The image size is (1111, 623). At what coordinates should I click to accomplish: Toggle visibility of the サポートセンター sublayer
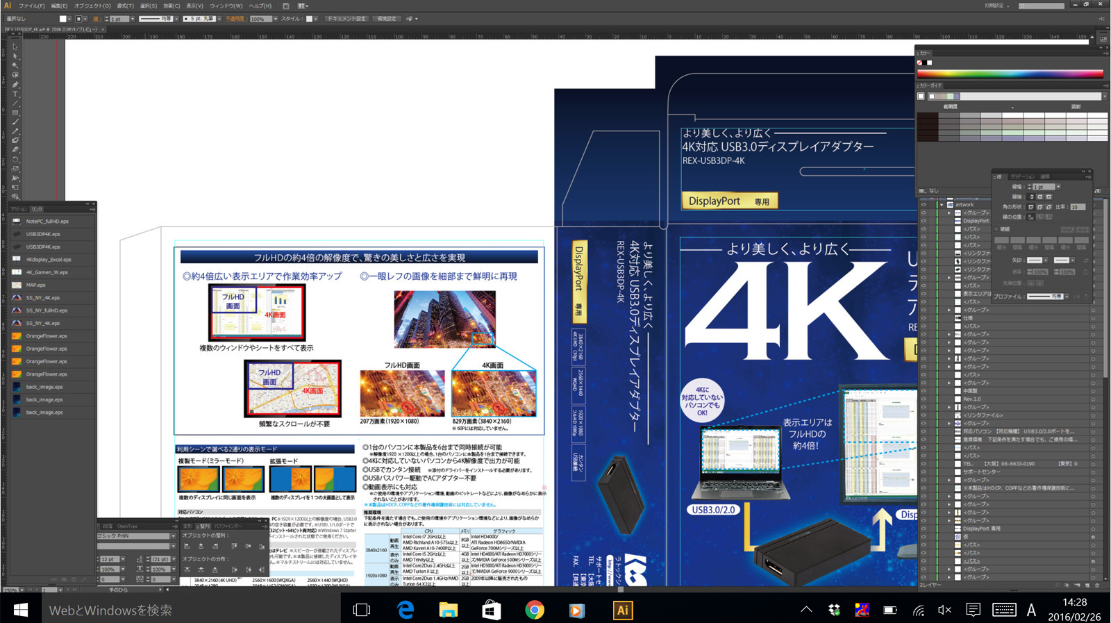pyautogui.click(x=924, y=472)
